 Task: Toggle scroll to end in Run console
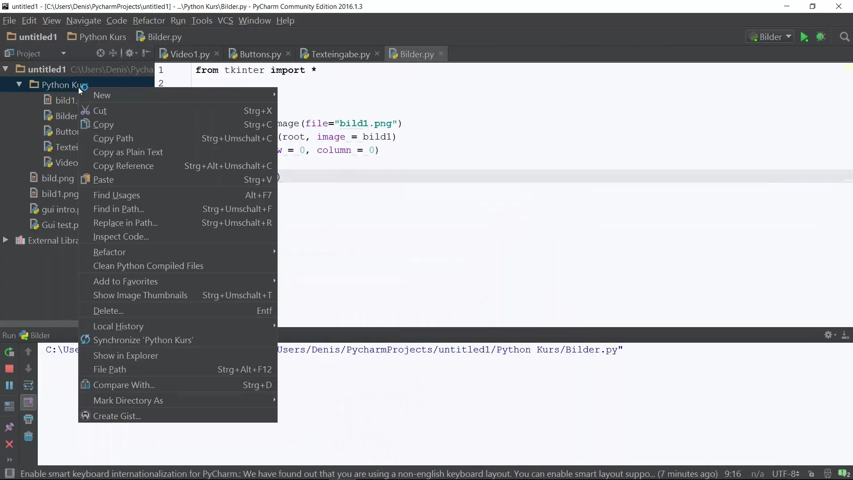pyautogui.click(x=28, y=403)
